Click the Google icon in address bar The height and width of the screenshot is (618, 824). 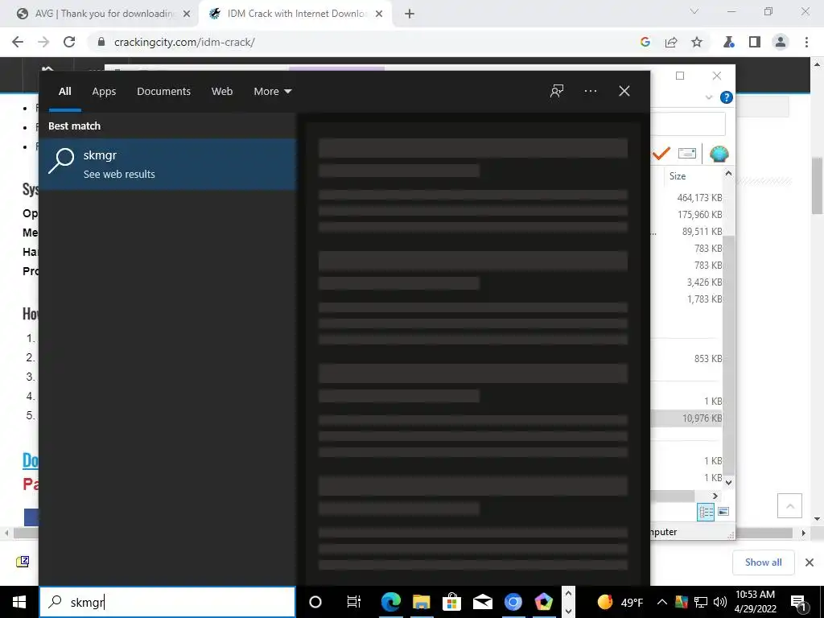[645, 42]
